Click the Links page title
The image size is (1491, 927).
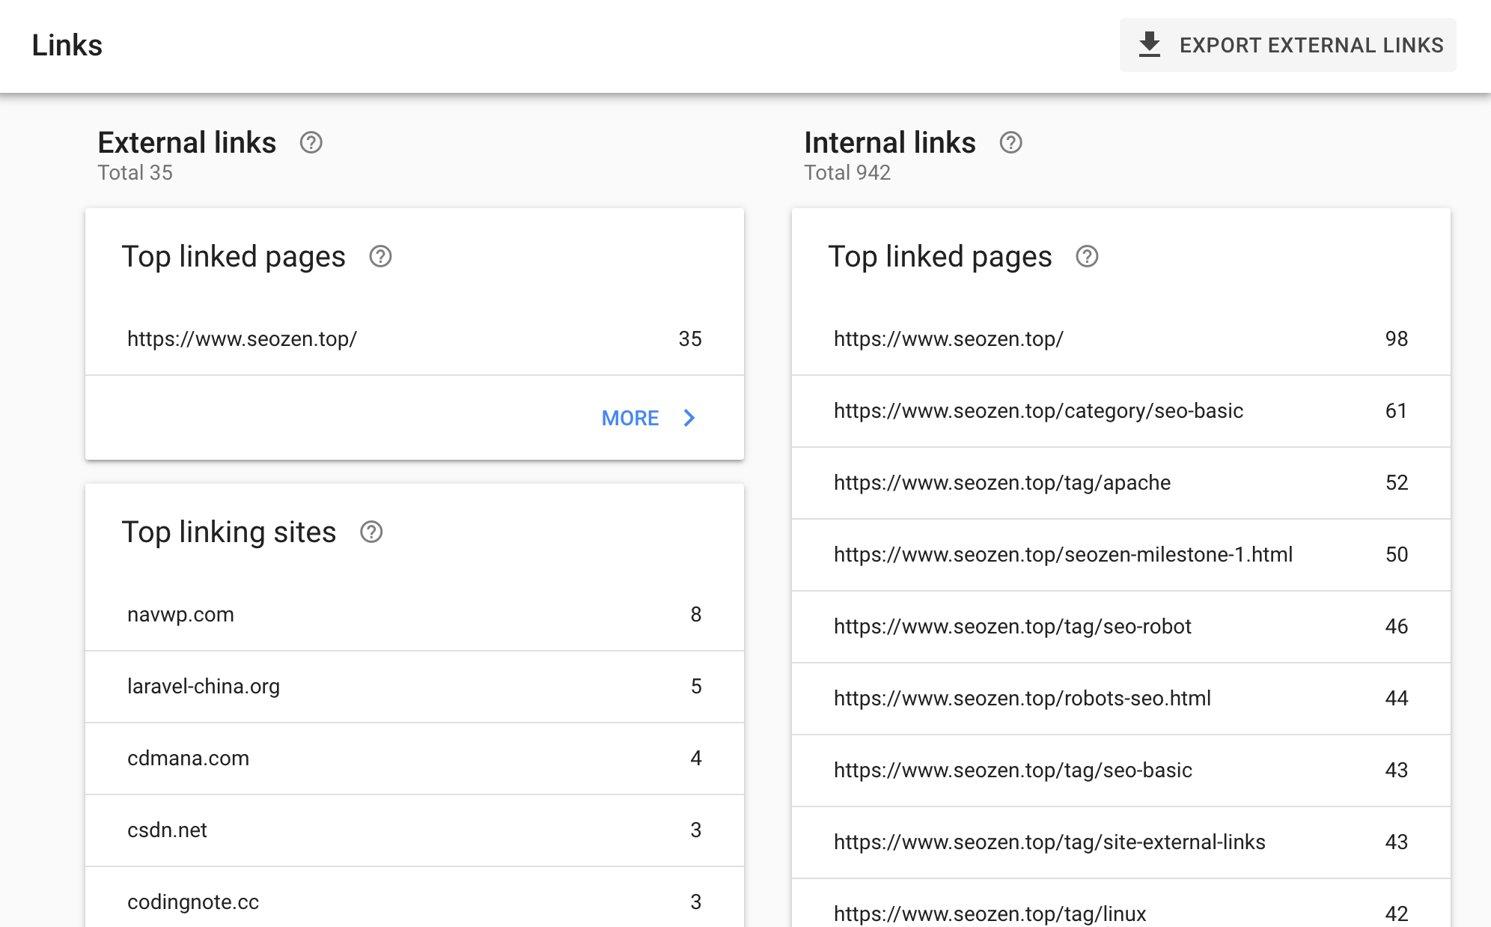pos(67,45)
